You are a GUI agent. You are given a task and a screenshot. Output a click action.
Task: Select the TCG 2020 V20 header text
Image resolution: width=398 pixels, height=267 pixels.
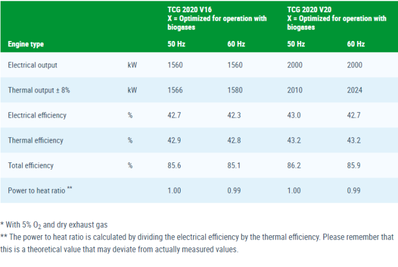[309, 10]
